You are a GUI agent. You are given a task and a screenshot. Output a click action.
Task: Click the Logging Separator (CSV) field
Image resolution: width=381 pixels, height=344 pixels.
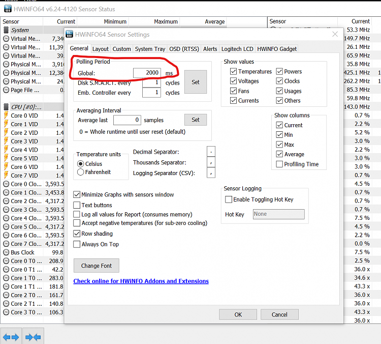tap(211, 173)
